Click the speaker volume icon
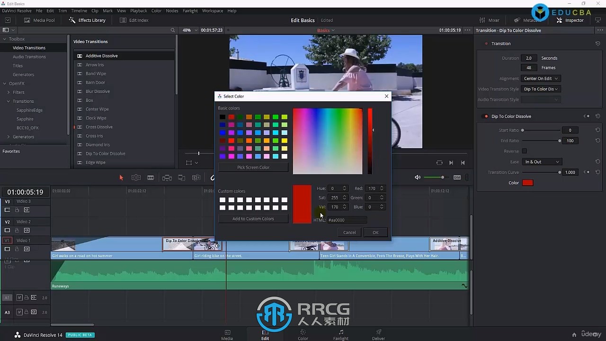606x341 pixels. pyautogui.click(x=418, y=177)
